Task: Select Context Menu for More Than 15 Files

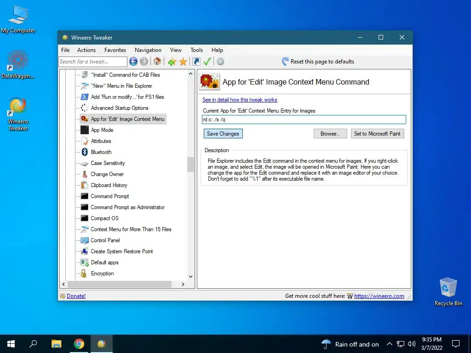Action: pos(131,229)
